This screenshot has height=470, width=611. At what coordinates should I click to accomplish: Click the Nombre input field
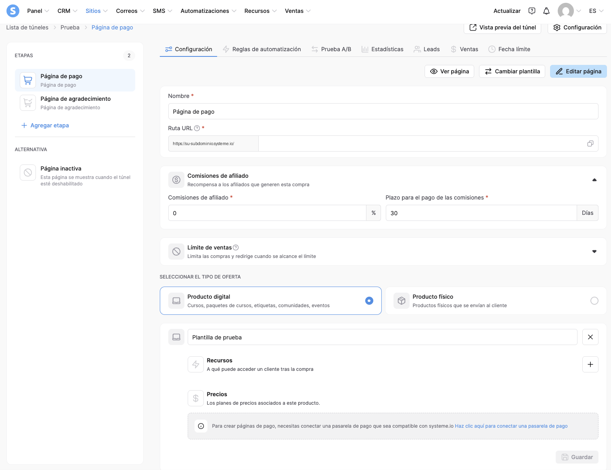[383, 111]
